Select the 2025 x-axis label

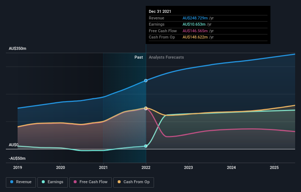click(274, 167)
